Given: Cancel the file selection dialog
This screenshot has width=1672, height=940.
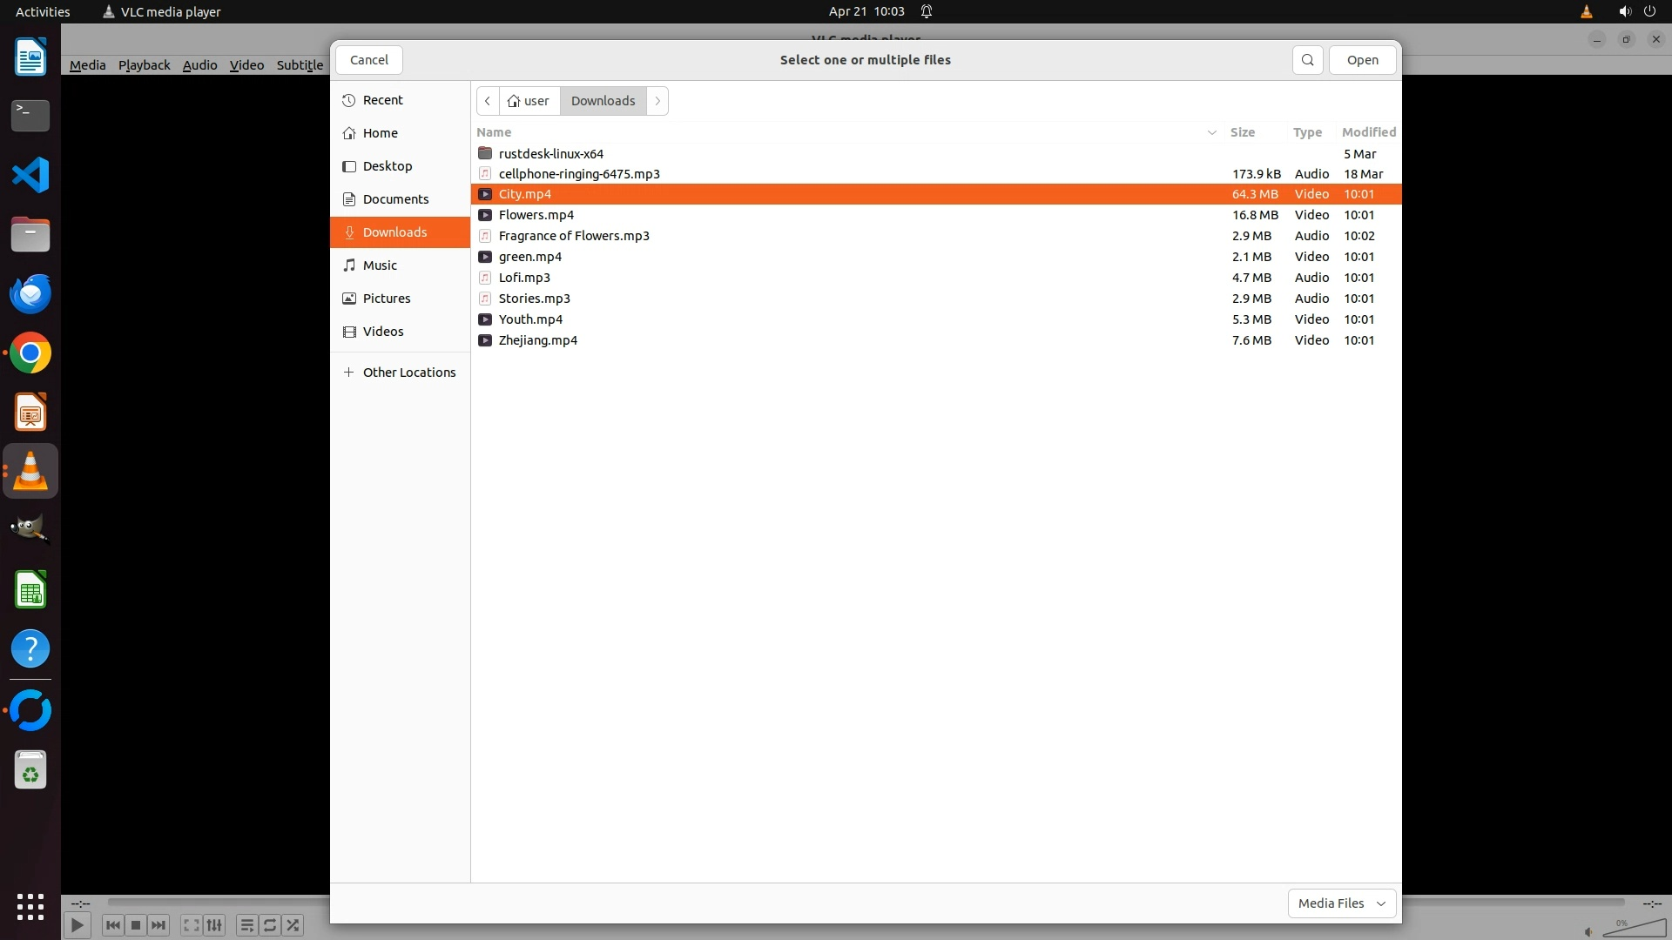Looking at the screenshot, I should coord(368,60).
